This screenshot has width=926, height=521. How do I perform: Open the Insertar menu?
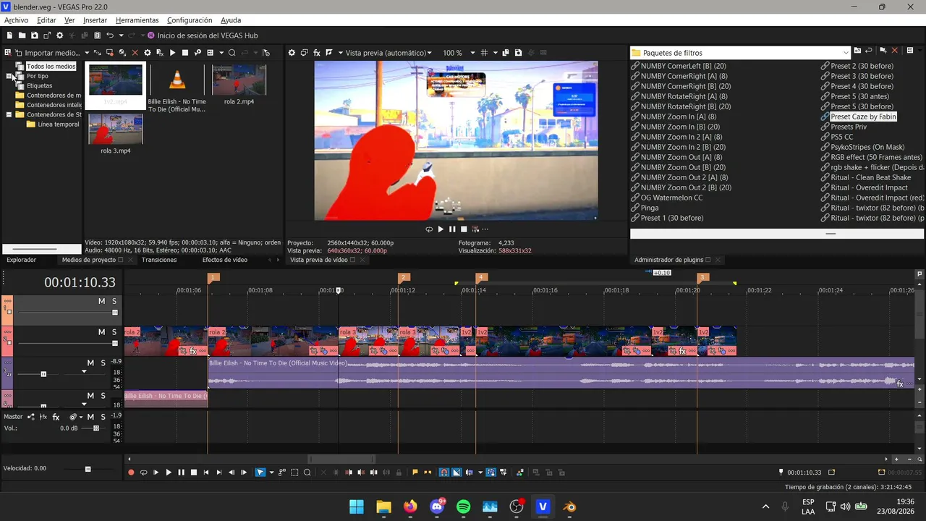(95, 20)
